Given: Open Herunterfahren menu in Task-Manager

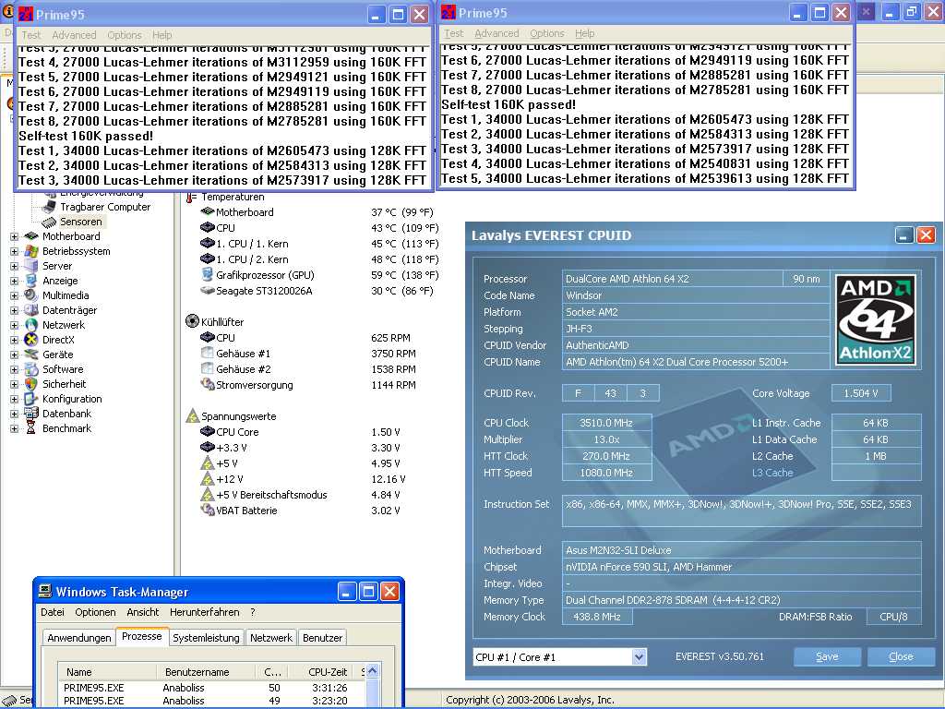Looking at the screenshot, I should point(204,612).
